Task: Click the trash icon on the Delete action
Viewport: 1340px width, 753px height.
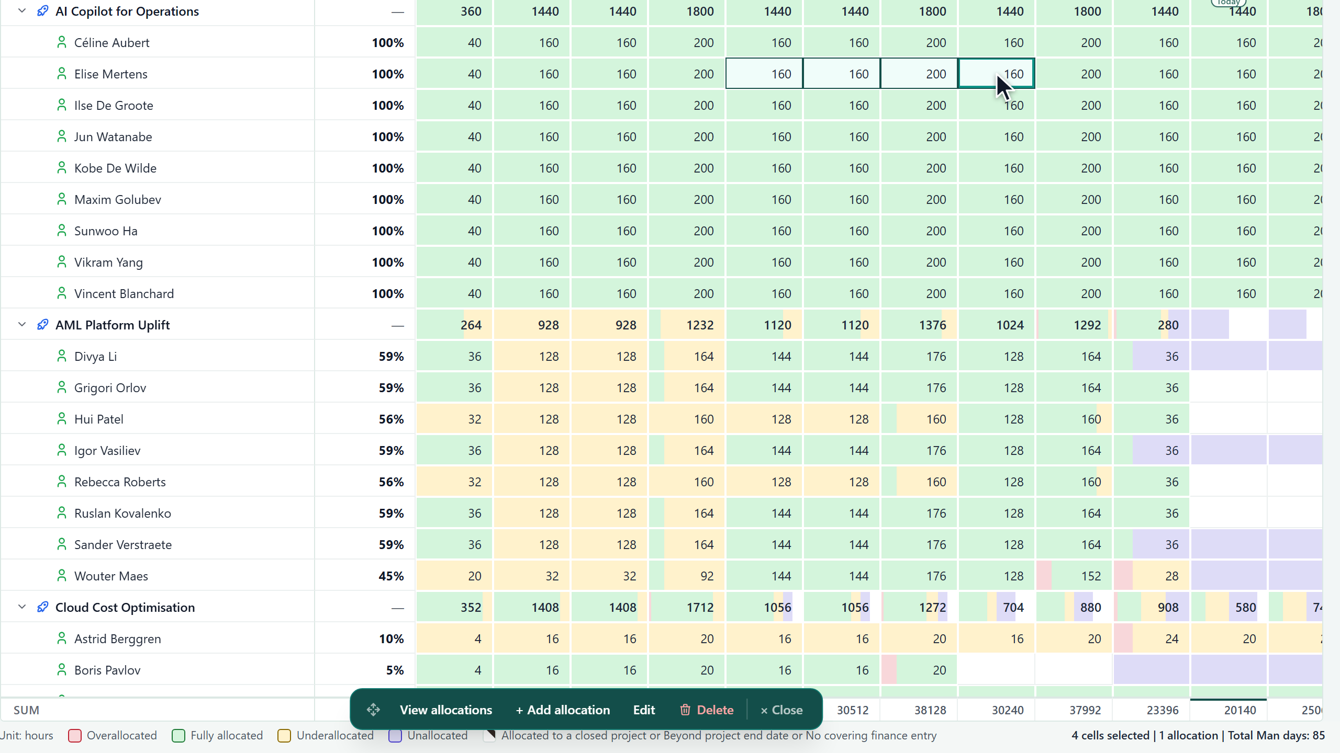Action: [685, 710]
